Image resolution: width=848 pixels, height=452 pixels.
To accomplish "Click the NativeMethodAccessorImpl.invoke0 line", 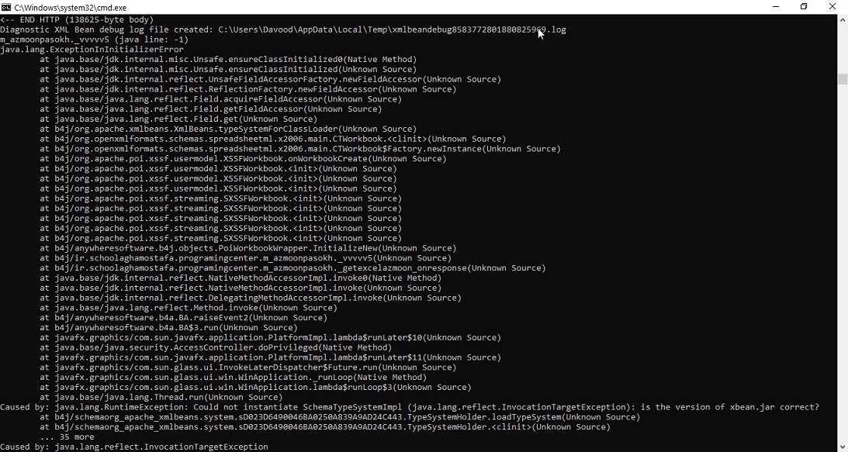I will point(241,278).
